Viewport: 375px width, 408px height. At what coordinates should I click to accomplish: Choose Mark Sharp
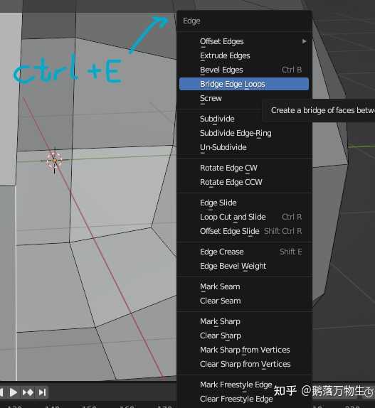244,321
